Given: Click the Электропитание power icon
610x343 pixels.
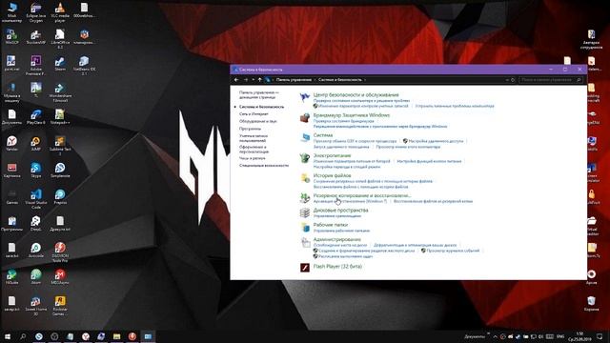Looking at the screenshot, I should tap(305, 158).
